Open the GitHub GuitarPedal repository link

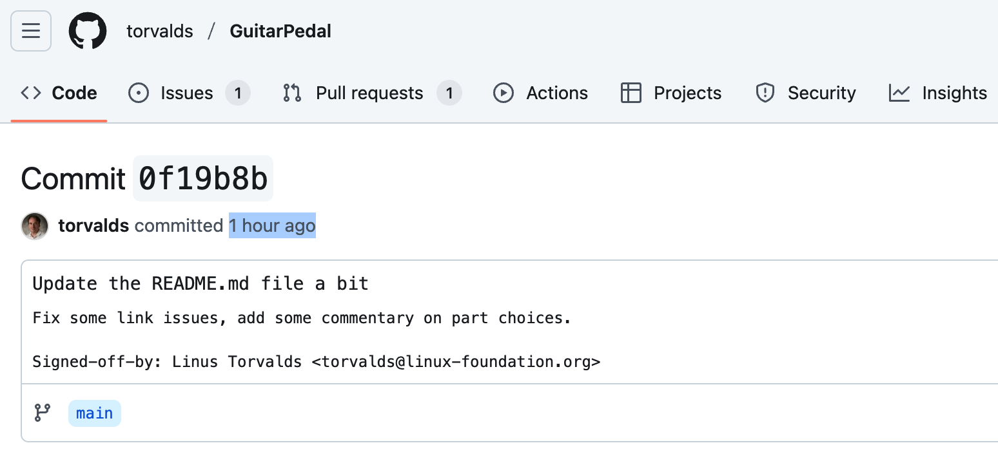click(x=280, y=31)
